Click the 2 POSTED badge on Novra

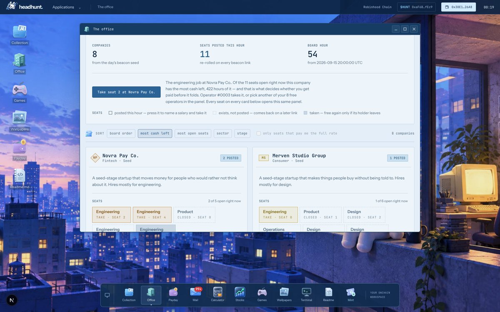click(231, 158)
